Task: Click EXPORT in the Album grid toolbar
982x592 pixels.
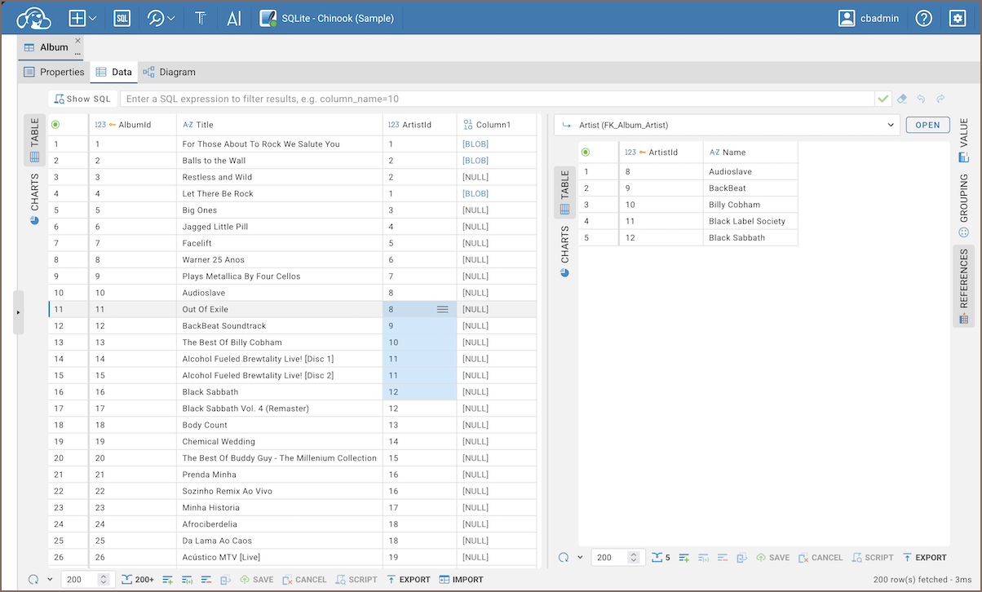Action: 408,580
